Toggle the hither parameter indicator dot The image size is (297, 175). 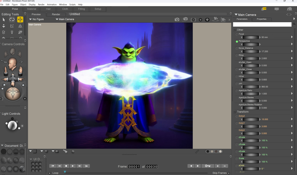237,77
